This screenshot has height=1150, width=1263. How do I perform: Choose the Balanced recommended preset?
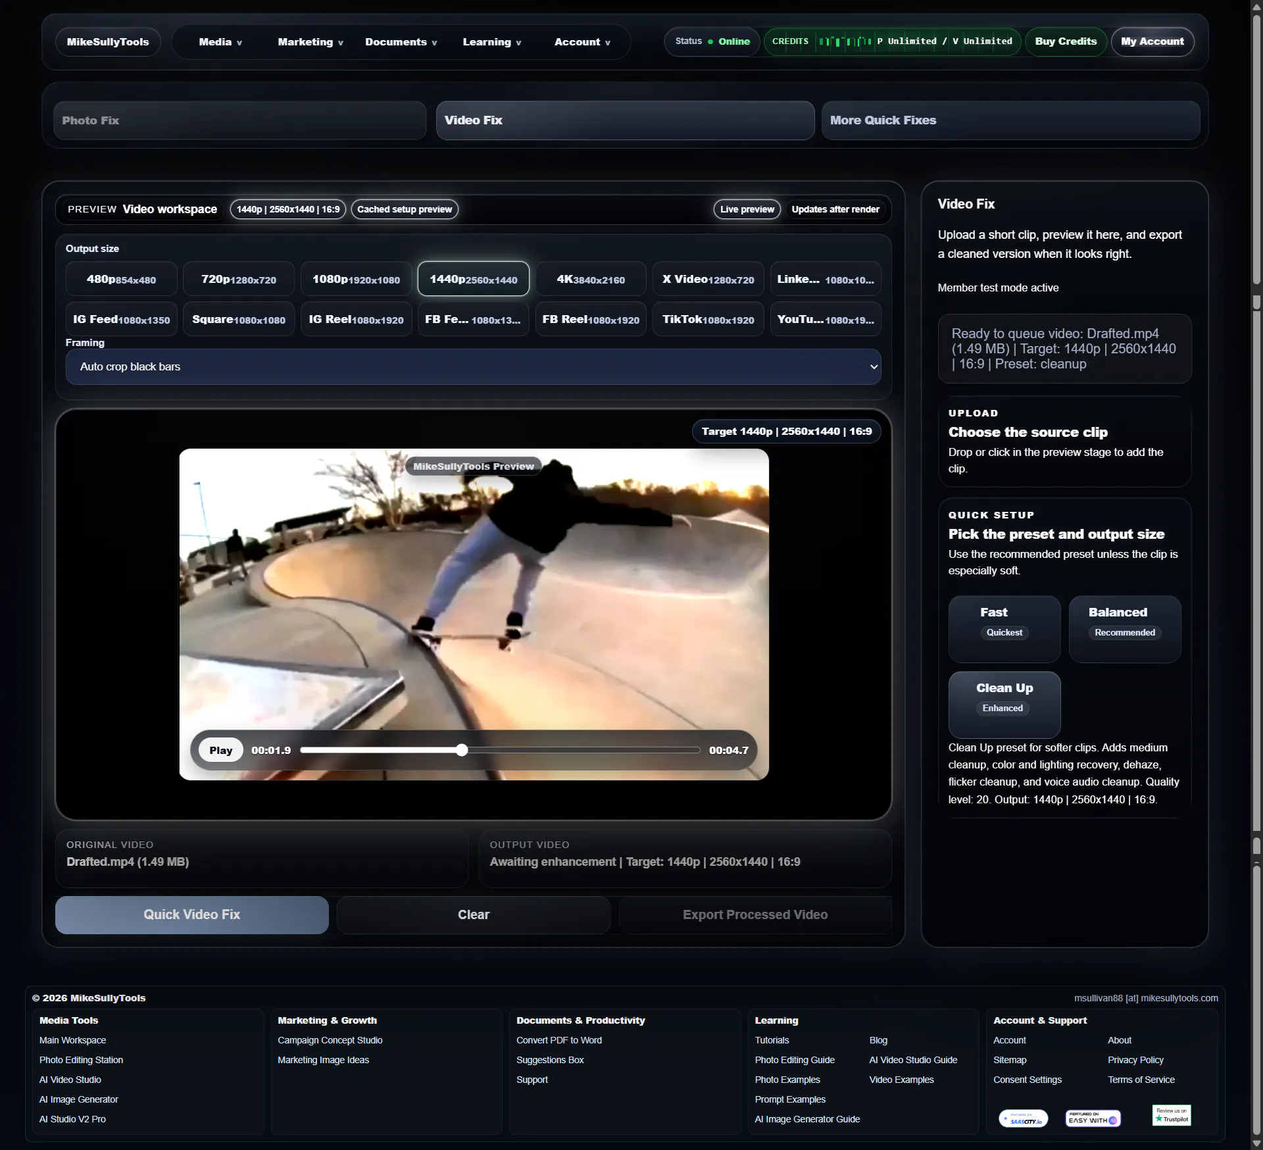[1125, 629]
